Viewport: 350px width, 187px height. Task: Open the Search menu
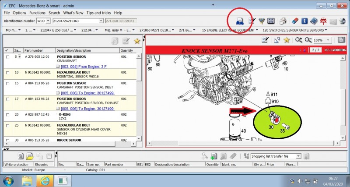click(x=54, y=13)
